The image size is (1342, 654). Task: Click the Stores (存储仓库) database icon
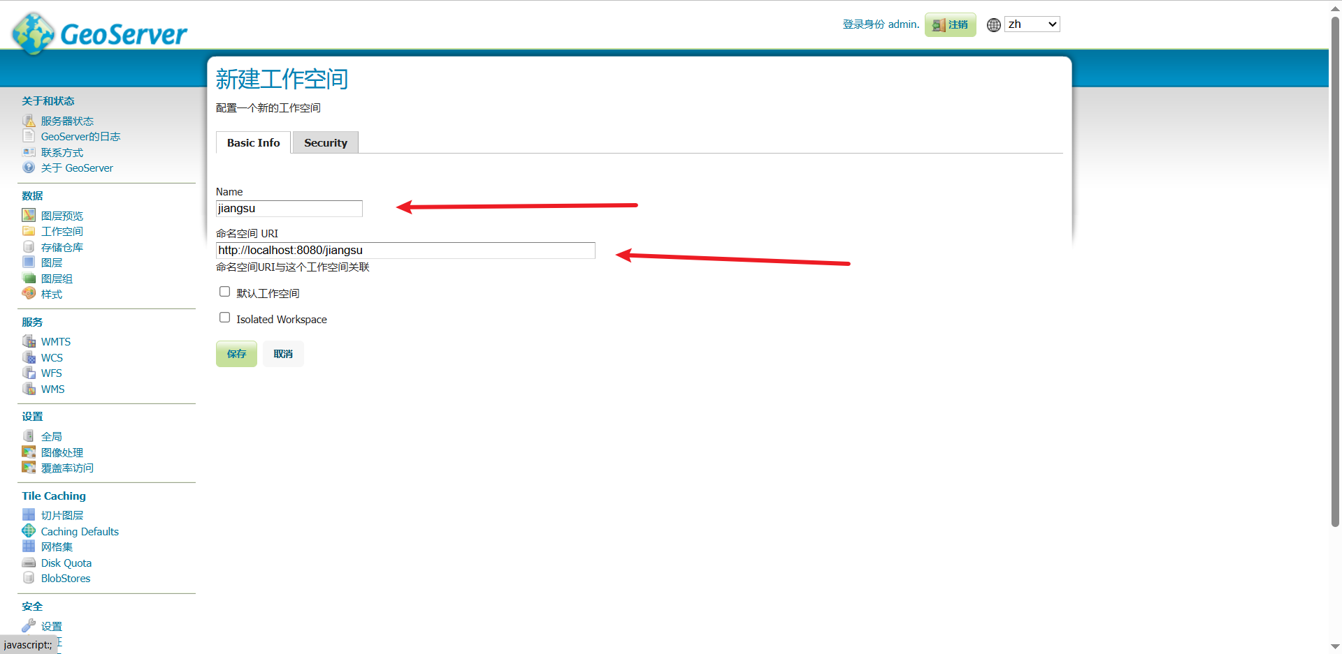point(29,247)
